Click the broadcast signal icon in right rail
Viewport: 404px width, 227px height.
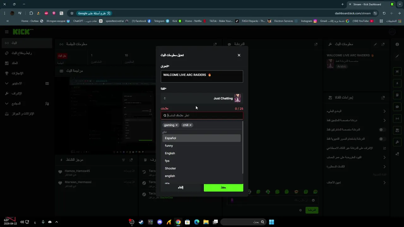click(x=397, y=119)
